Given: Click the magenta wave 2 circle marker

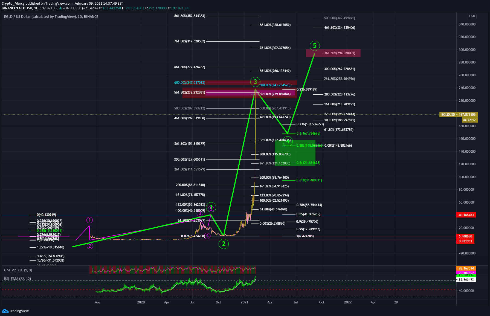Looking at the screenshot, I should pyautogui.click(x=90, y=246).
